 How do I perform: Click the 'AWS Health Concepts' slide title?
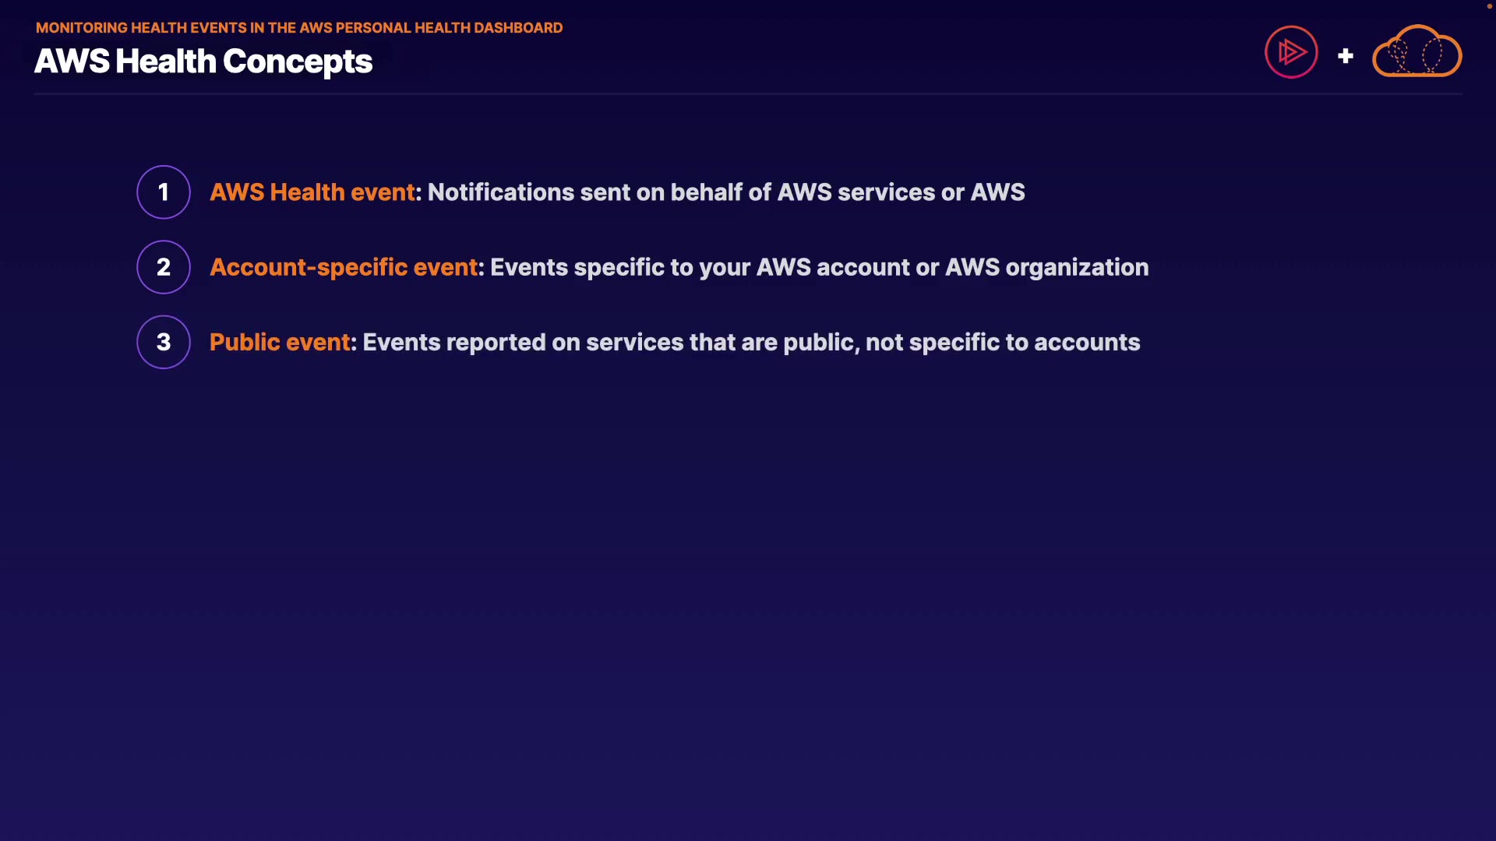point(203,62)
